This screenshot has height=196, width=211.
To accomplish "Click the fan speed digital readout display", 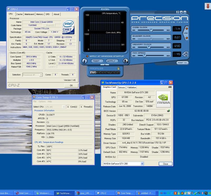I will point(177,54).
